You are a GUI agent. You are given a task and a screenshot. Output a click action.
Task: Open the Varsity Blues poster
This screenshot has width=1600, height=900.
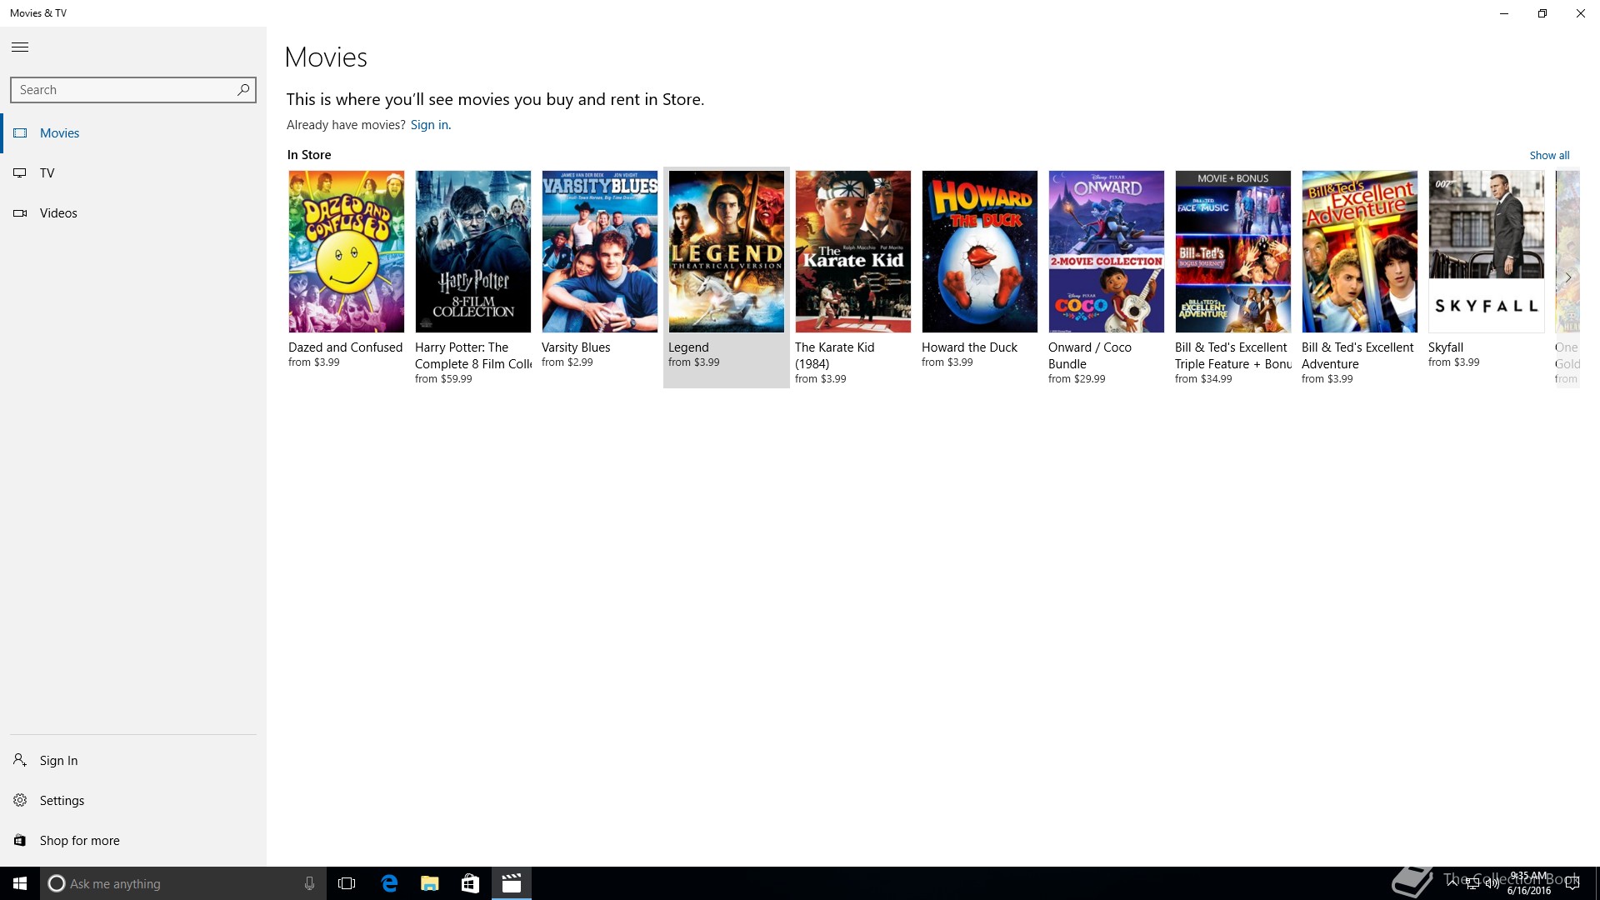point(600,252)
